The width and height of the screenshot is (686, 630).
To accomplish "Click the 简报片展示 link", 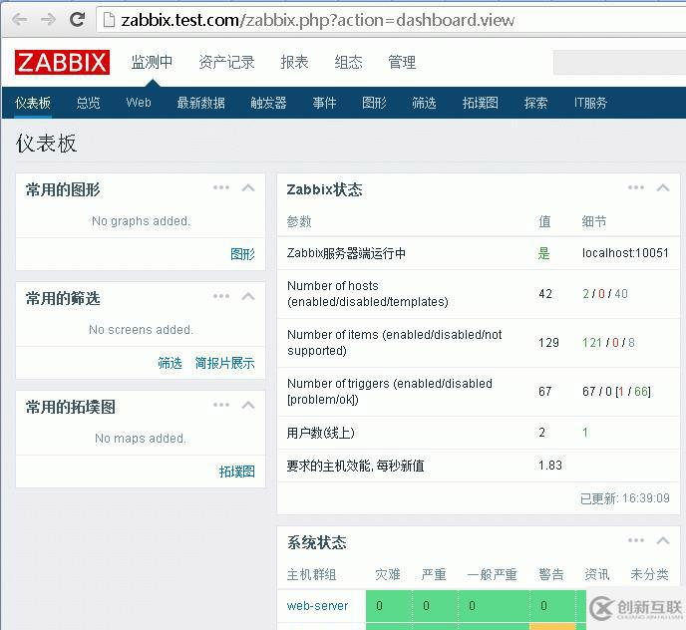I will 224,363.
